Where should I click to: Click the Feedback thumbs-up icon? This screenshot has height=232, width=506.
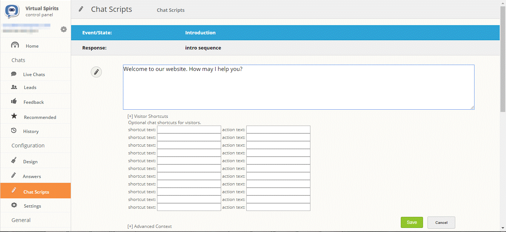[13, 102]
